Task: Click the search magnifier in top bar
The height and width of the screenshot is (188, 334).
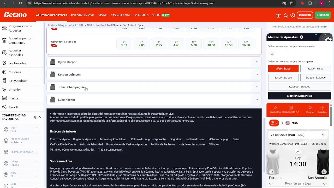Action: 286,15
